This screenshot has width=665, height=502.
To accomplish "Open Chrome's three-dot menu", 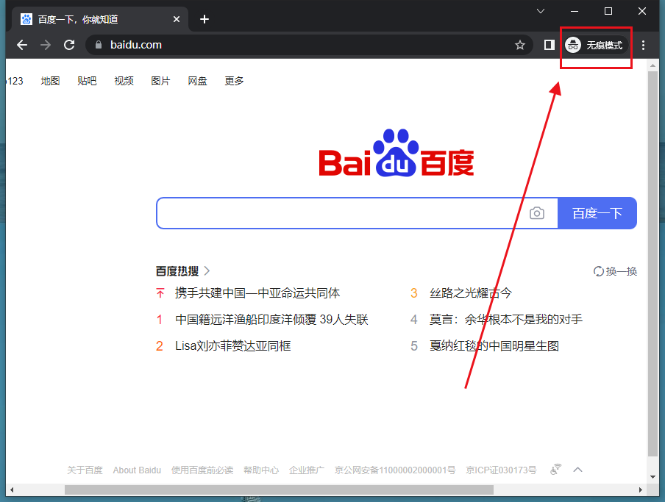I will (x=644, y=45).
